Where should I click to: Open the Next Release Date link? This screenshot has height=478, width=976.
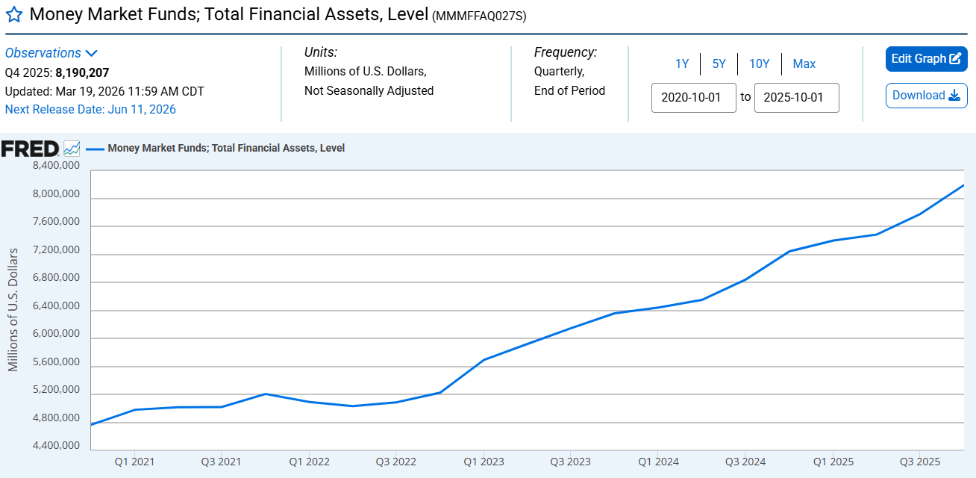tap(91, 109)
